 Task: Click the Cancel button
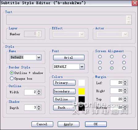(42, 124)
